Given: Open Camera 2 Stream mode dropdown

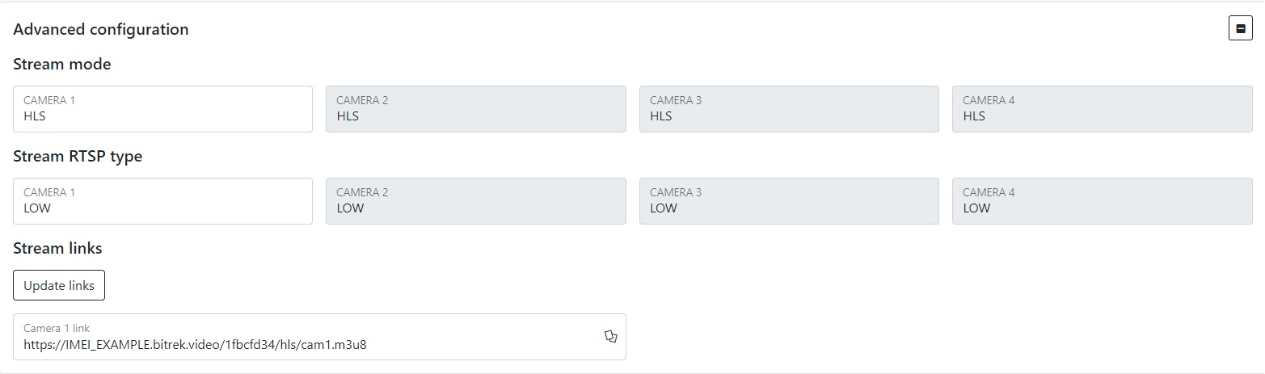Looking at the screenshot, I should 475,109.
